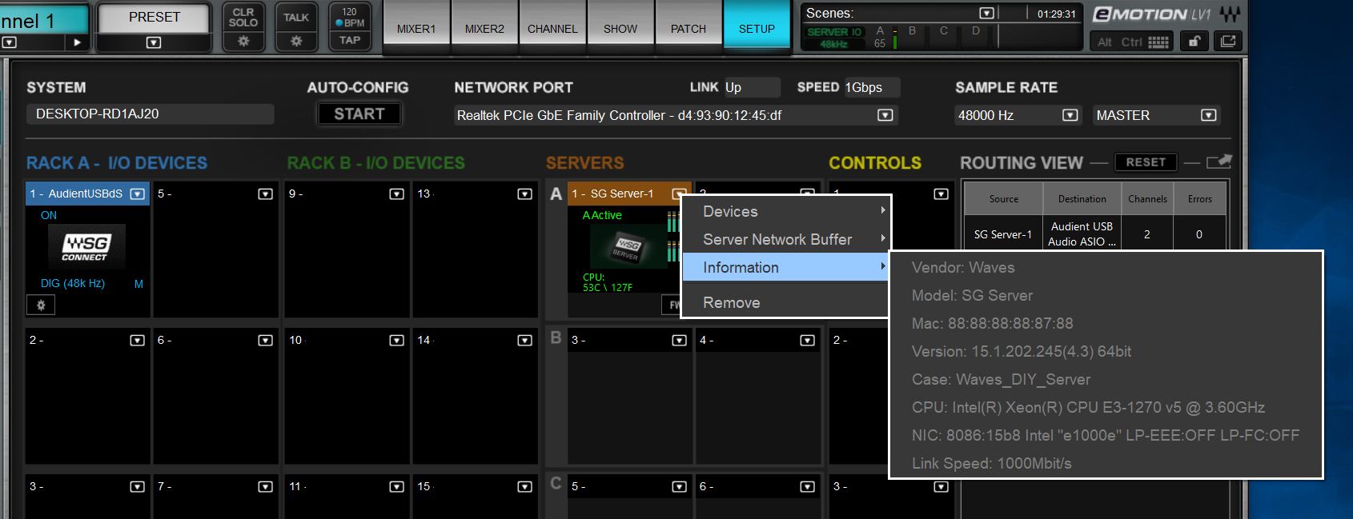Click play arrow beside channel dropdown
The image size is (1353, 519).
tap(77, 42)
